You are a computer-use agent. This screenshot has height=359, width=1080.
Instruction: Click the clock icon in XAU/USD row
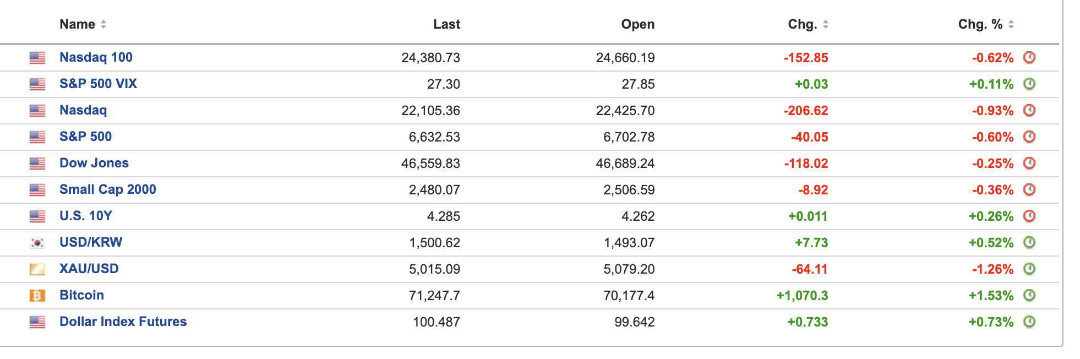(x=1029, y=269)
